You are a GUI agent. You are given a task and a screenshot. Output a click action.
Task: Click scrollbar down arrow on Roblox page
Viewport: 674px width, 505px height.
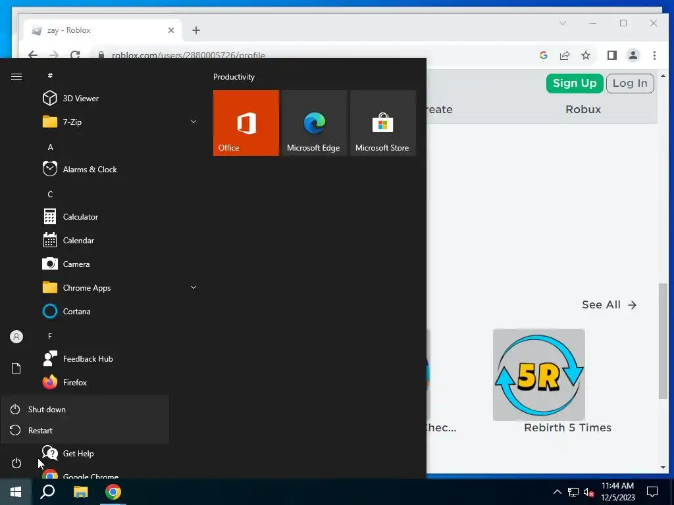click(663, 468)
